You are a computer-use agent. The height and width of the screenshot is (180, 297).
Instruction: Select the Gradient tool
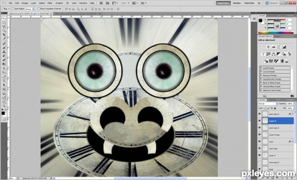tap(4, 64)
